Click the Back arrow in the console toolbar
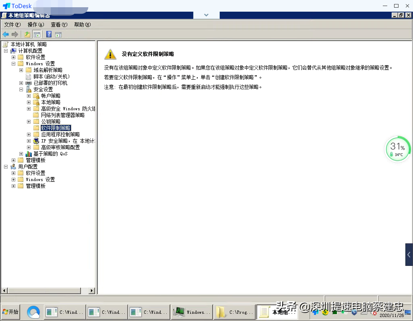 coord(6,34)
